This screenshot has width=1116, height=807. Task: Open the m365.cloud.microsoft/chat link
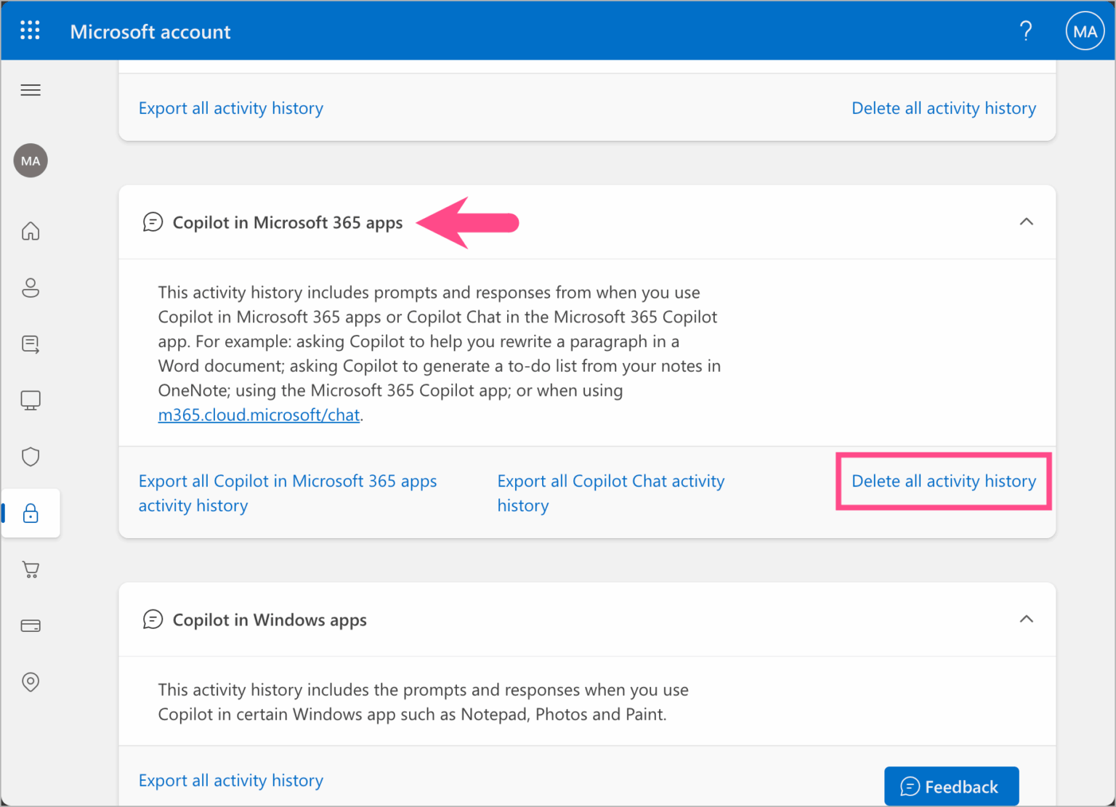259,415
